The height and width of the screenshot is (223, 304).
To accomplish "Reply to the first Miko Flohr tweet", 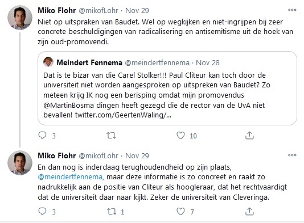I will (42, 136).
